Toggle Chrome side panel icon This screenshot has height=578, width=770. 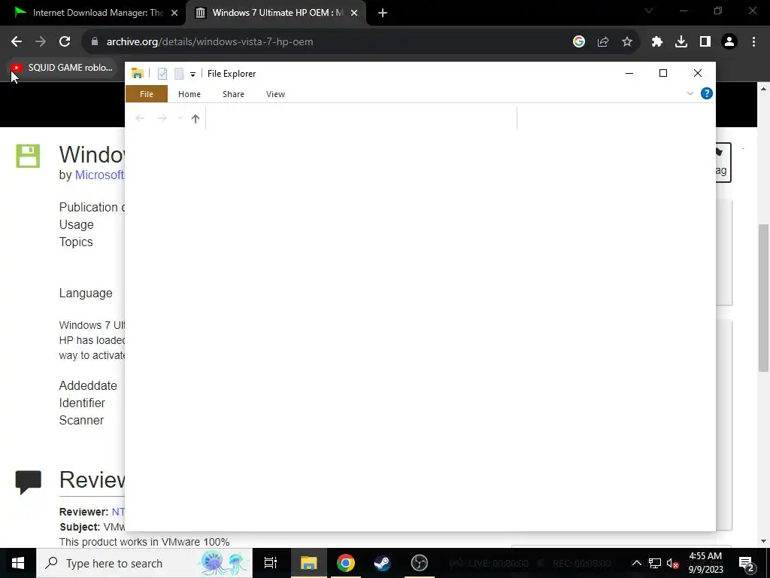pos(705,42)
